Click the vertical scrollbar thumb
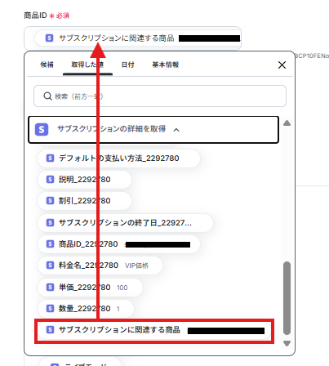Screen dimensions: 329x366 287,298
